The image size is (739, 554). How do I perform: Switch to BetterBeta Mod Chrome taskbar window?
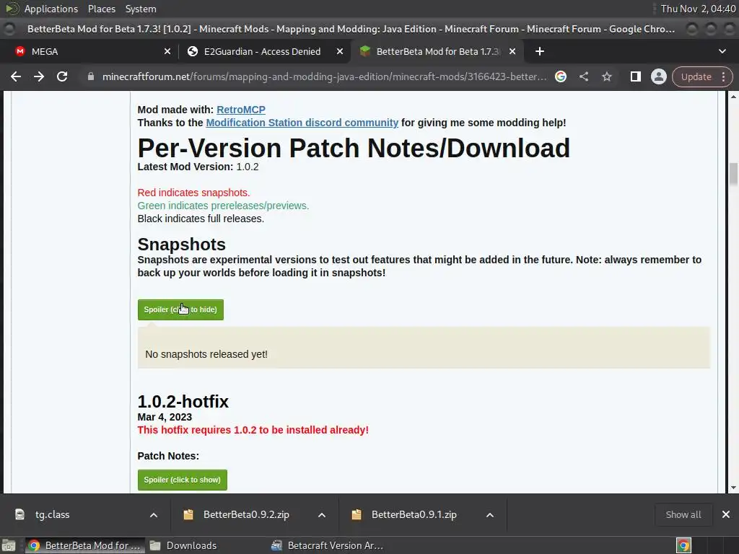(85, 545)
